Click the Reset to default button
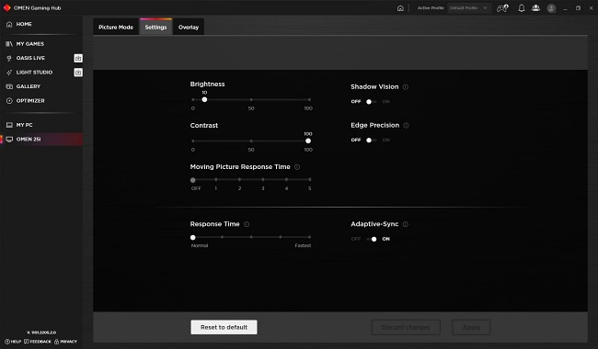598x349 pixels. pos(224,327)
